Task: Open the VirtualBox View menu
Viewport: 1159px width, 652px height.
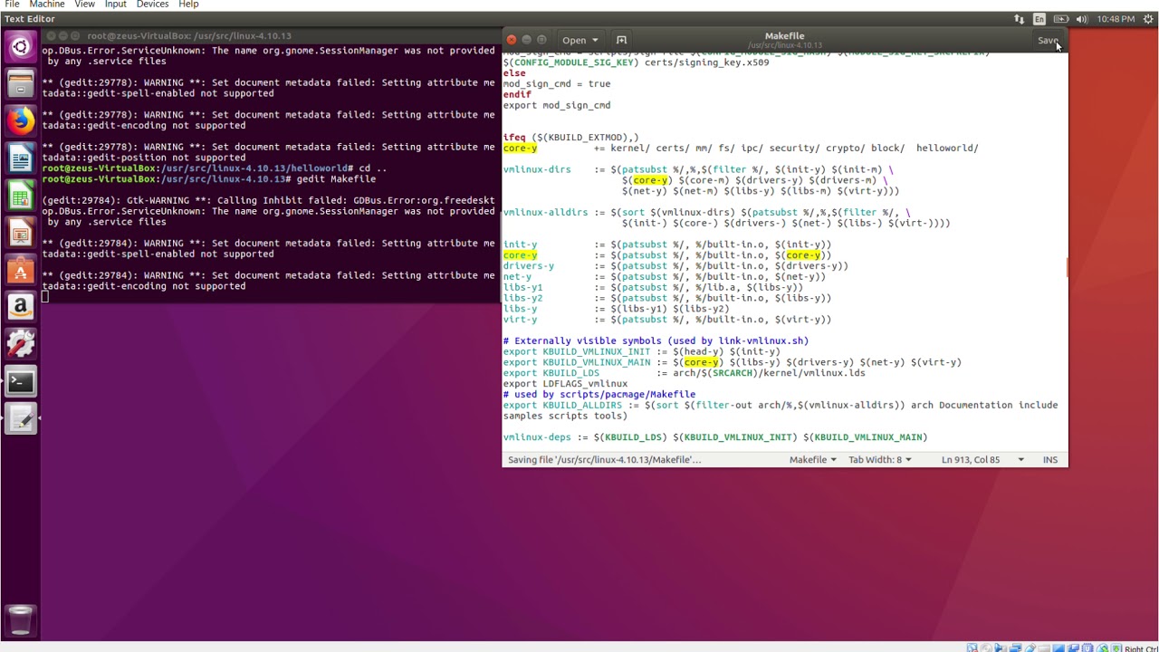Action: click(84, 5)
